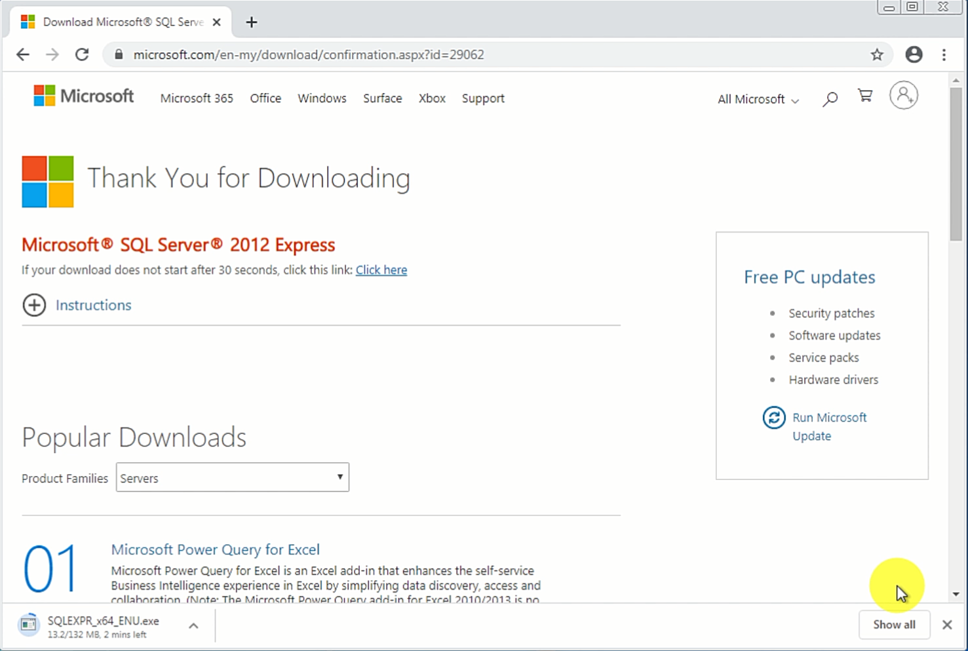The image size is (968, 651).
Task: Go to the Windows navigation item
Action: (322, 98)
